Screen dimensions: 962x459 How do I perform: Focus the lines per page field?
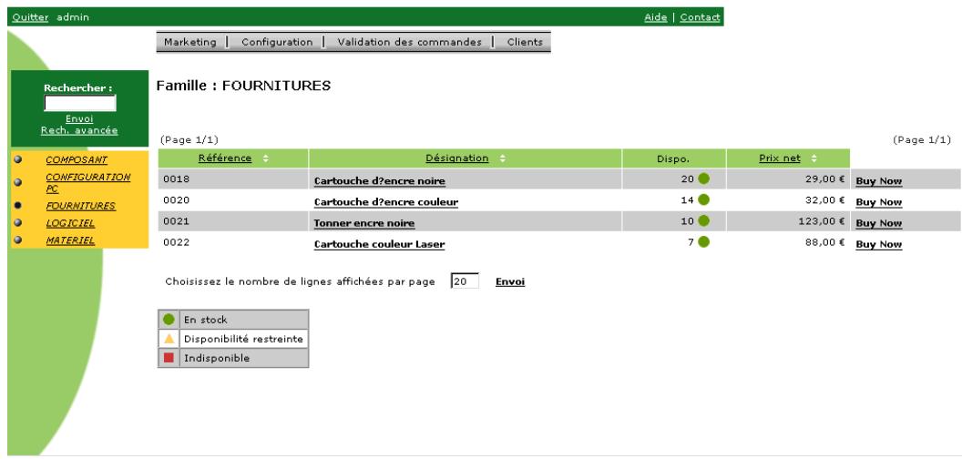(465, 281)
